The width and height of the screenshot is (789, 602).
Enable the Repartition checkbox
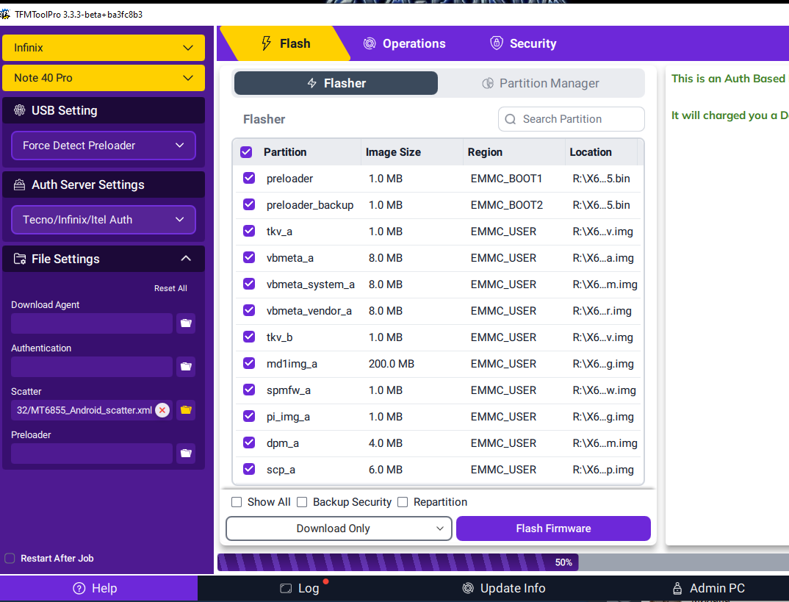tap(403, 502)
